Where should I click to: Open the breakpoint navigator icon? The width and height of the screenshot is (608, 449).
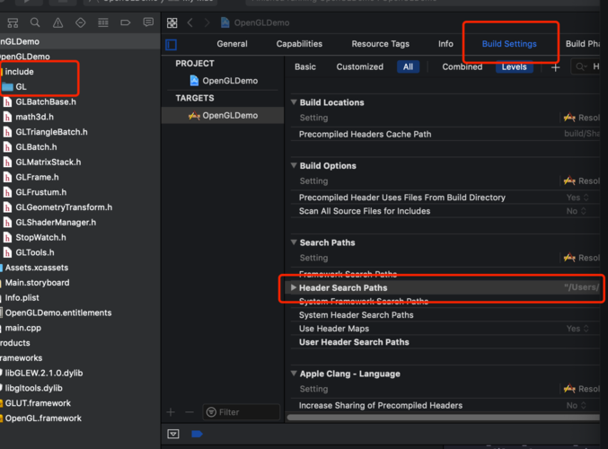(125, 22)
